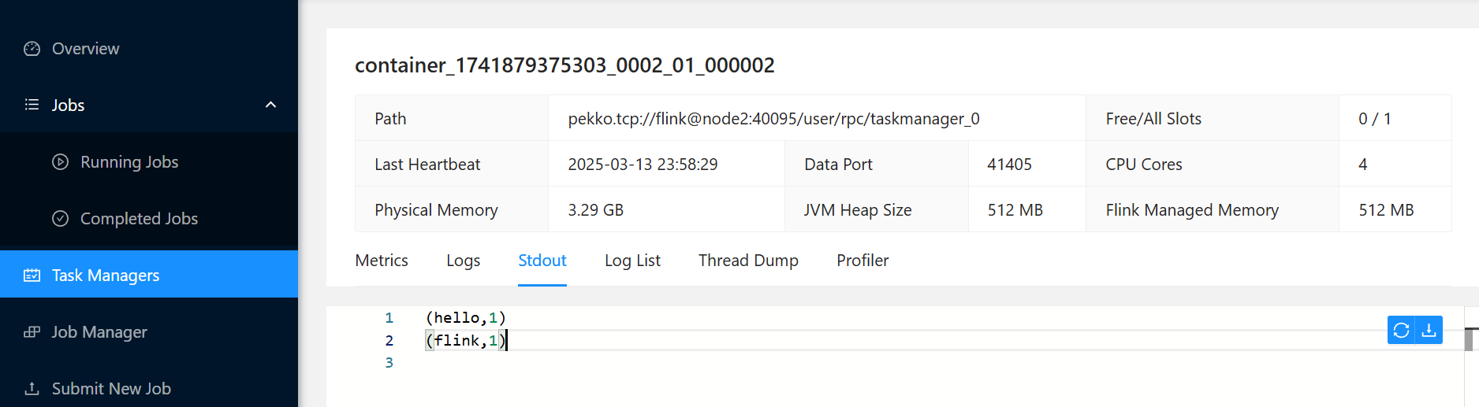Open the Thread Dump tab
This screenshot has height=407, width=1479.
click(x=748, y=261)
